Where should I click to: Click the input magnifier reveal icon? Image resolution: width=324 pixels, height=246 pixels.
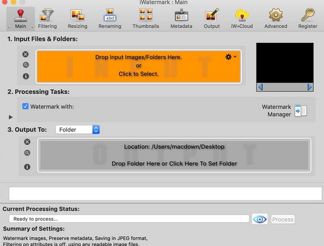(25, 65)
